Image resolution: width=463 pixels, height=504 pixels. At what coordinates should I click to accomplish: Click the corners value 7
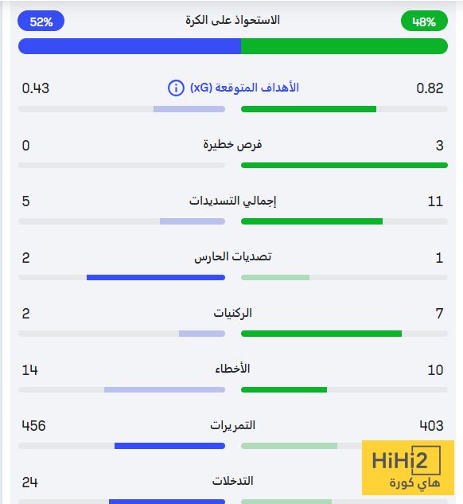pos(440,314)
